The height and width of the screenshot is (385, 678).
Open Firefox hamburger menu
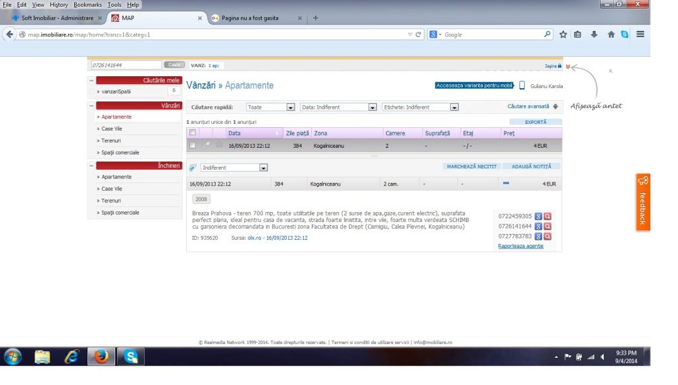pyautogui.click(x=640, y=34)
